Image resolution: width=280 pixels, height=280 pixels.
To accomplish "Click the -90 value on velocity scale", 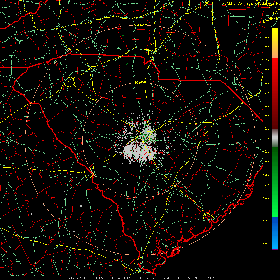I will pos(266,243).
